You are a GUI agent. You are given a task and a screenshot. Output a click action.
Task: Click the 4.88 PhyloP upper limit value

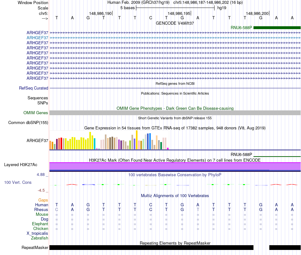(x=41, y=175)
